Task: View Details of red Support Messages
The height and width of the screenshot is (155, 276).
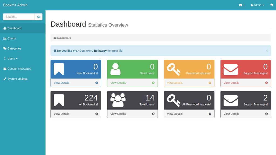Action: [x=231, y=83]
